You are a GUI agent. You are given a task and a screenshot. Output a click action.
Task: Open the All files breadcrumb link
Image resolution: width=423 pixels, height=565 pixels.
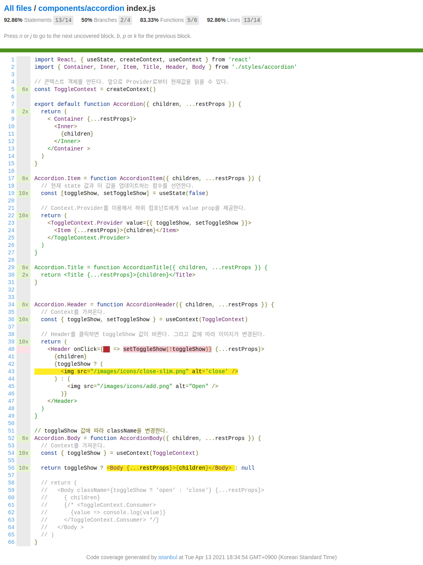18,8
